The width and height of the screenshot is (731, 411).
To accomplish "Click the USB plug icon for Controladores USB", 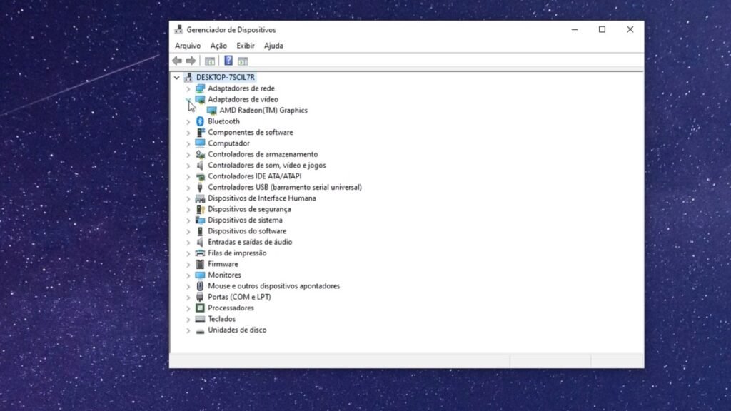I will coord(200,188).
